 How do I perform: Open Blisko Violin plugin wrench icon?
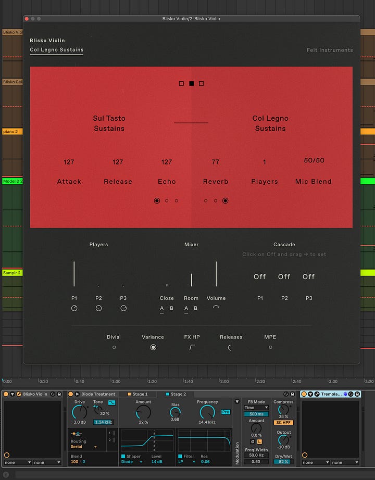pyautogui.click(x=19, y=394)
